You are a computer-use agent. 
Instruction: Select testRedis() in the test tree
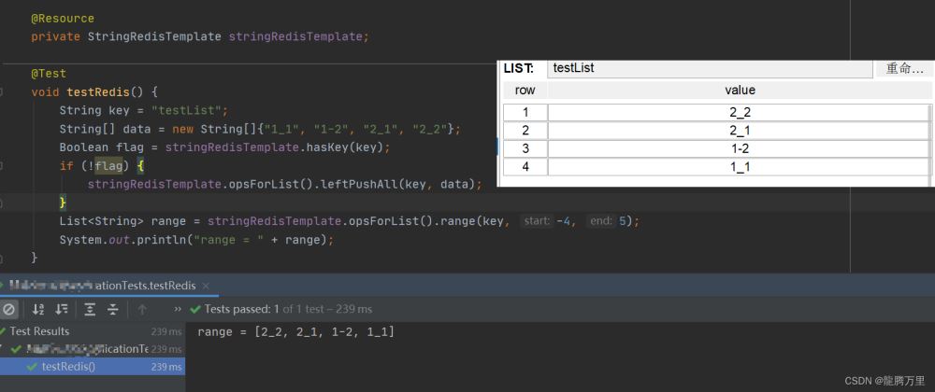click(68, 367)
